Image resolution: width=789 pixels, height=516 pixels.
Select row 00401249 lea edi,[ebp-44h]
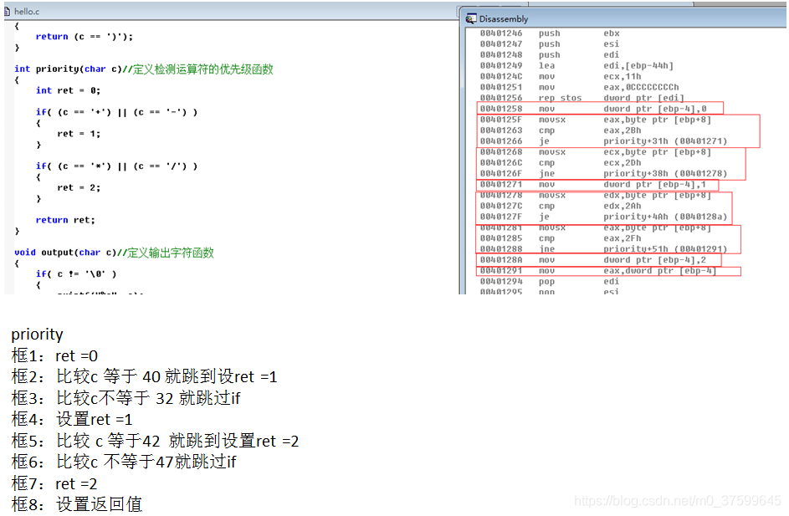tap(576, 66)
